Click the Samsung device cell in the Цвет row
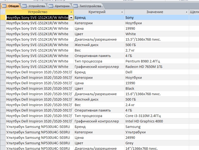Image resolution: width=199 pixels, height=150 pixels. click(x=39, y=143)
